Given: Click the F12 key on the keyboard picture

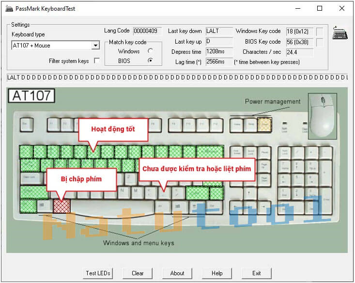Looking at the screenshot, I should coord(216,125).
